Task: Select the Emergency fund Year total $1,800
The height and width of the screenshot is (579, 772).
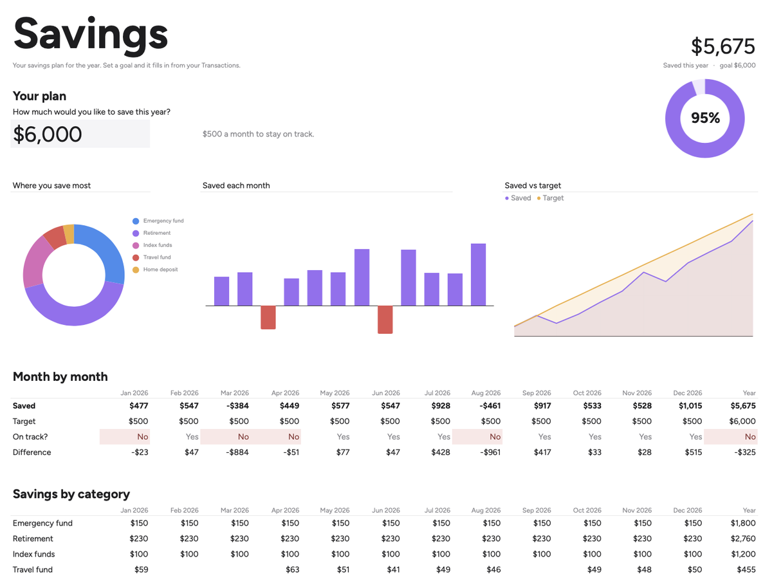Action: (x=744, y=523)
